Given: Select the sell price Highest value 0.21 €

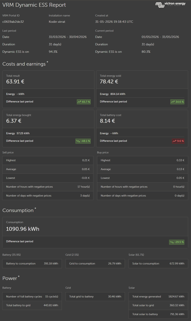Looking at the screenshot, I should coord(86,160).
